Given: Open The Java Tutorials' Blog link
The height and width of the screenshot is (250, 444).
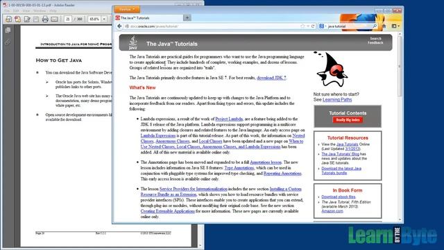Looking at the screenshot, I should [340, 154].
